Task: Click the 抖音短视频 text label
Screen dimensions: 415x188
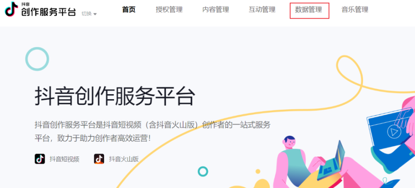Action: click(64, 159)
